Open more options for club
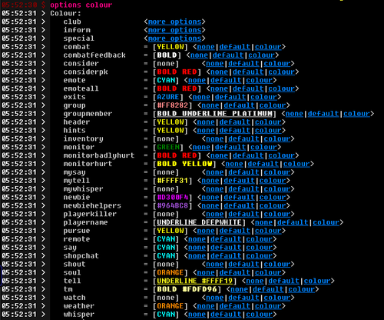Image resolution: width=384 pixels, height=320 pixels. [174, 22]
